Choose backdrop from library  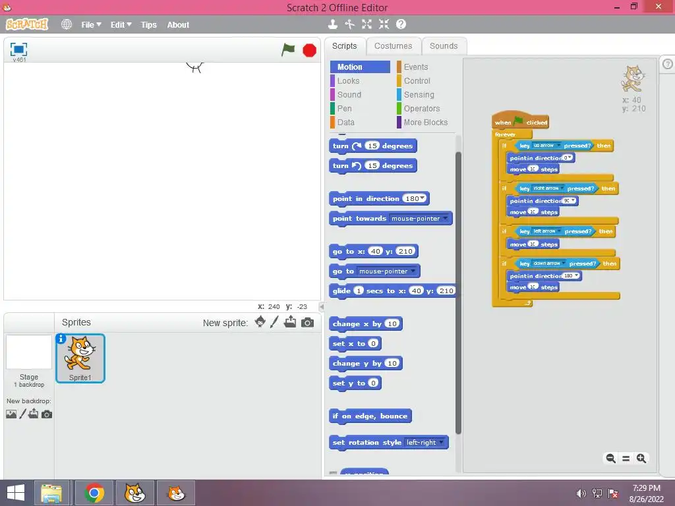(x=11, y=414)
